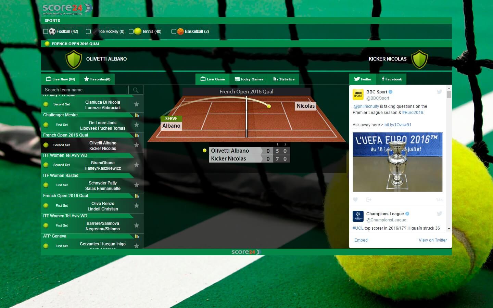Open statistics icon for Challenger Mestre
493x308 pixels.
(137, 115)
